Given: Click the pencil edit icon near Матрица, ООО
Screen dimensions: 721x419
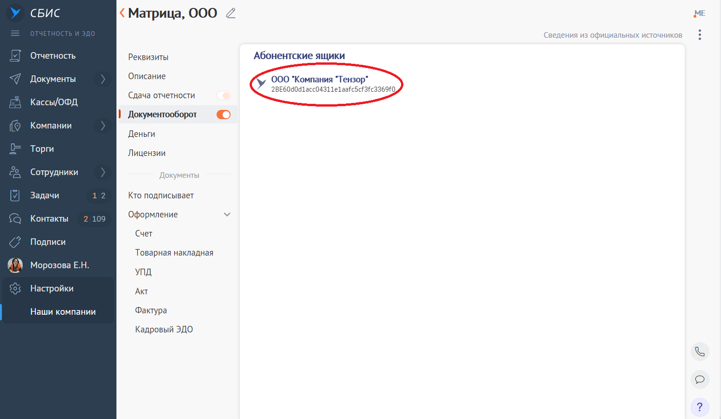Looking at the screenshot, I should click(231, 13).
